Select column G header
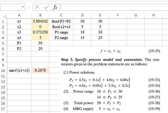 136,15
